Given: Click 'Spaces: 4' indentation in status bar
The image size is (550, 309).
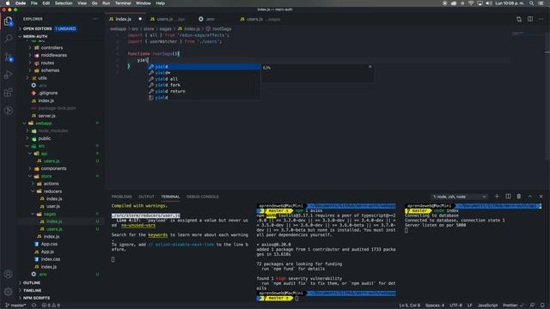Looking at the screenshot, I should coord(435,306).
